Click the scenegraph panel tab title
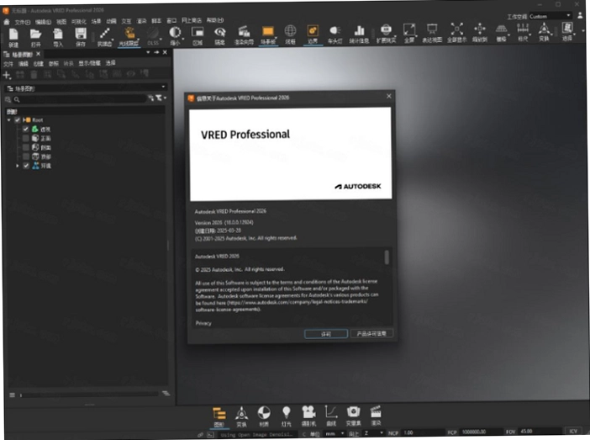 pyautogui.click(x=23, y=55)
